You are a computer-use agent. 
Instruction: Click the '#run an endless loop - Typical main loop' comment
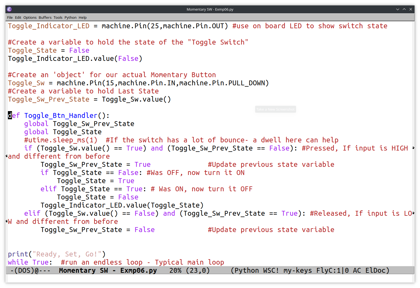tap(142, 262)
